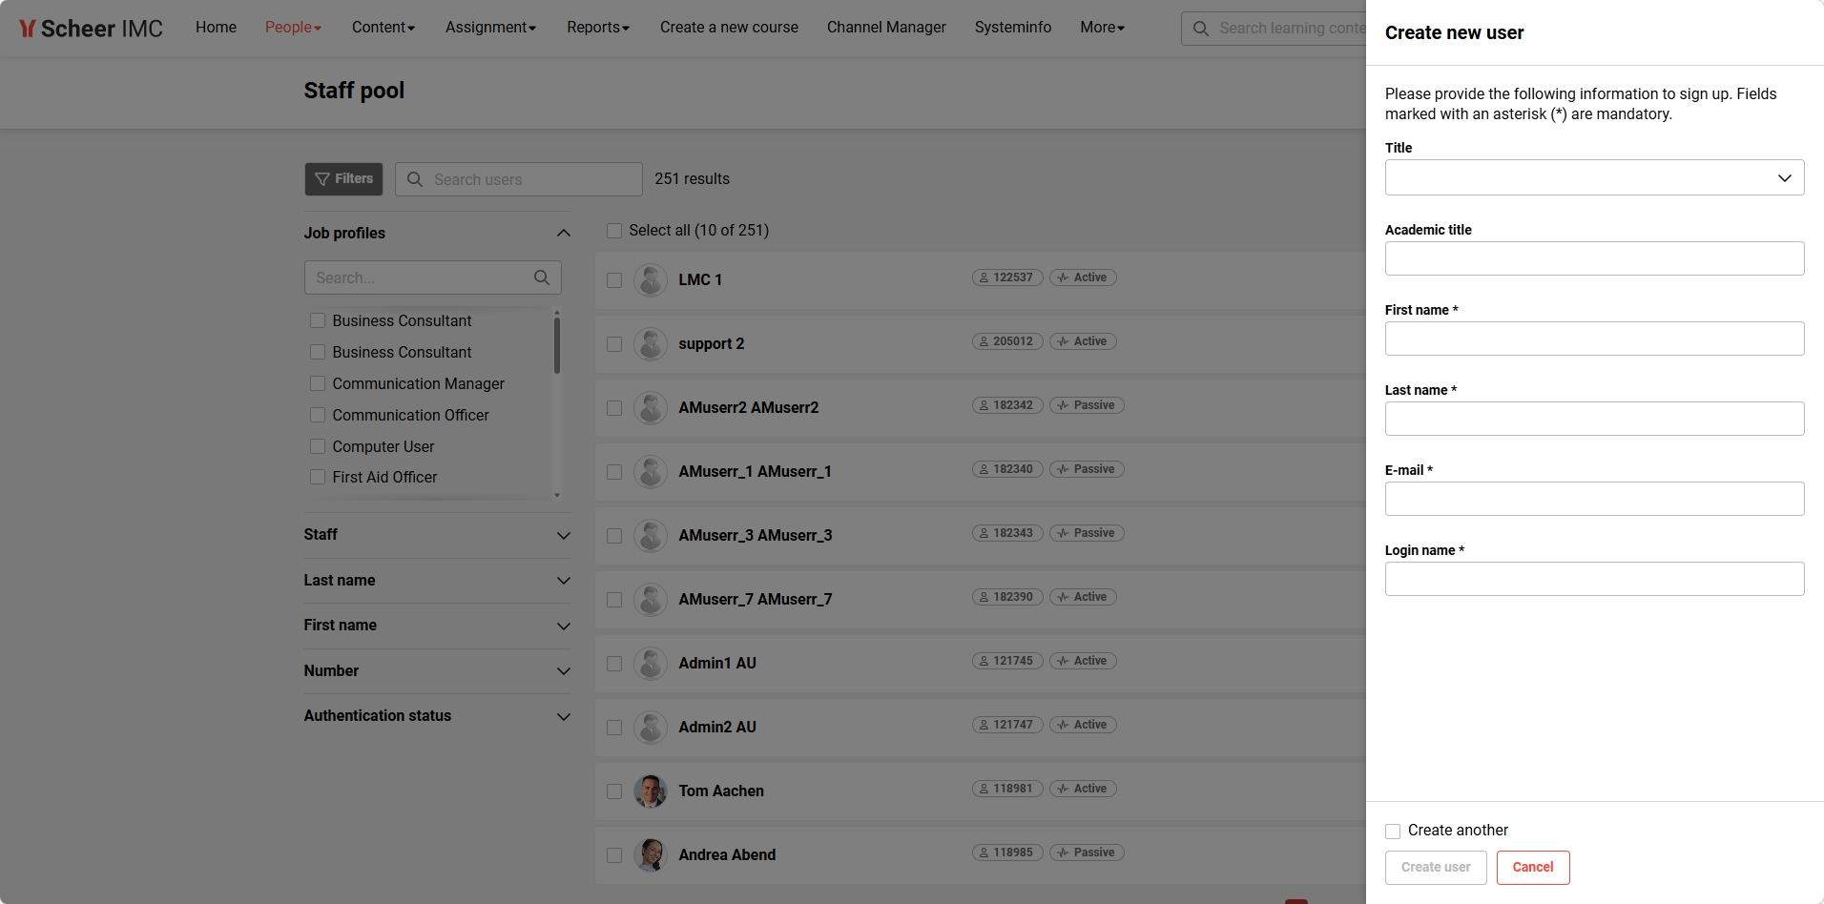The image size is (1824, 904).
Task: Check the Computer User job profile
Action: pyautogui.click(x=318, y=446)
